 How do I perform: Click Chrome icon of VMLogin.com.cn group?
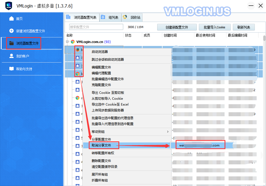[x=73, y=42]
